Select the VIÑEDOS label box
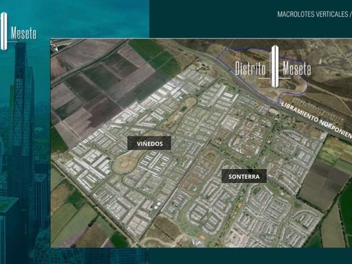The width and height of the screenshot is (352, 264). (149, 143)
